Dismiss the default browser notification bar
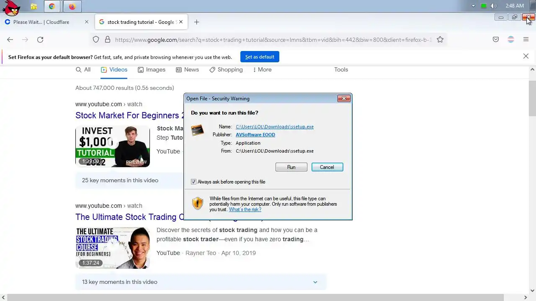Image resolution: width=536 pixels, height=301 pixels. [x=526, y=56]
